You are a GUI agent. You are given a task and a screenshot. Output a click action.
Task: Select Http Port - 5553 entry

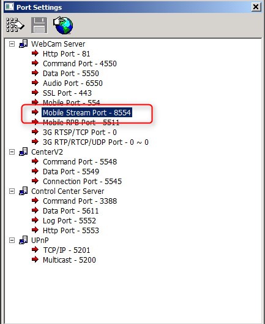(x=71, y=231)
